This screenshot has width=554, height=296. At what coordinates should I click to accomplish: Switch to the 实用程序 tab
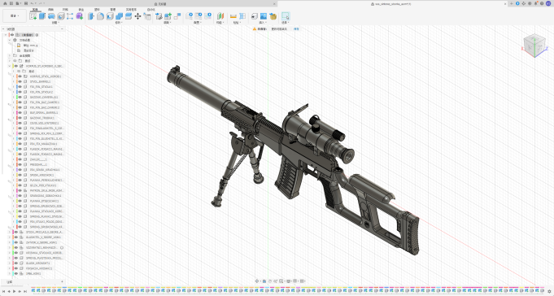[131, 10]
